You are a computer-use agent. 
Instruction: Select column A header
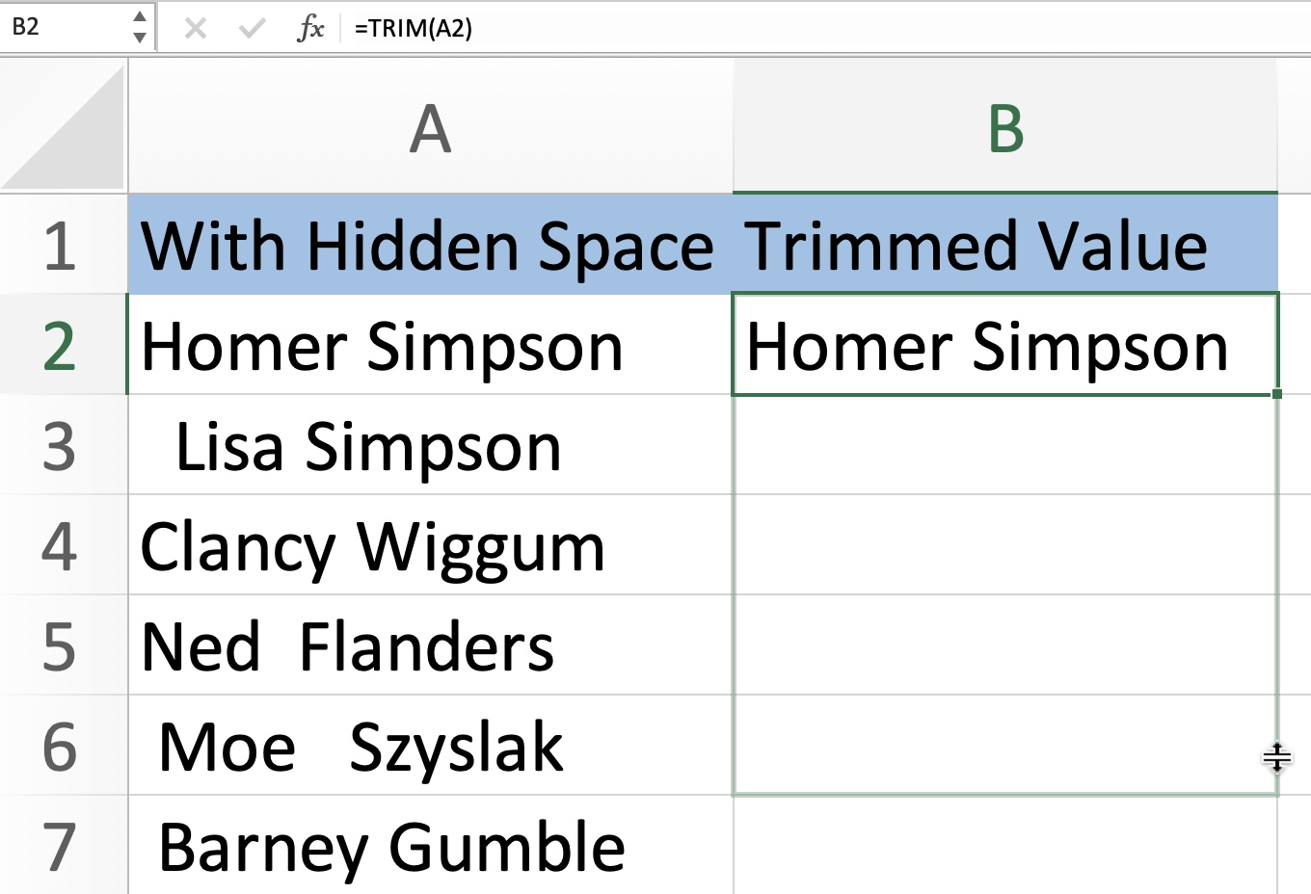tap(431, 126)
